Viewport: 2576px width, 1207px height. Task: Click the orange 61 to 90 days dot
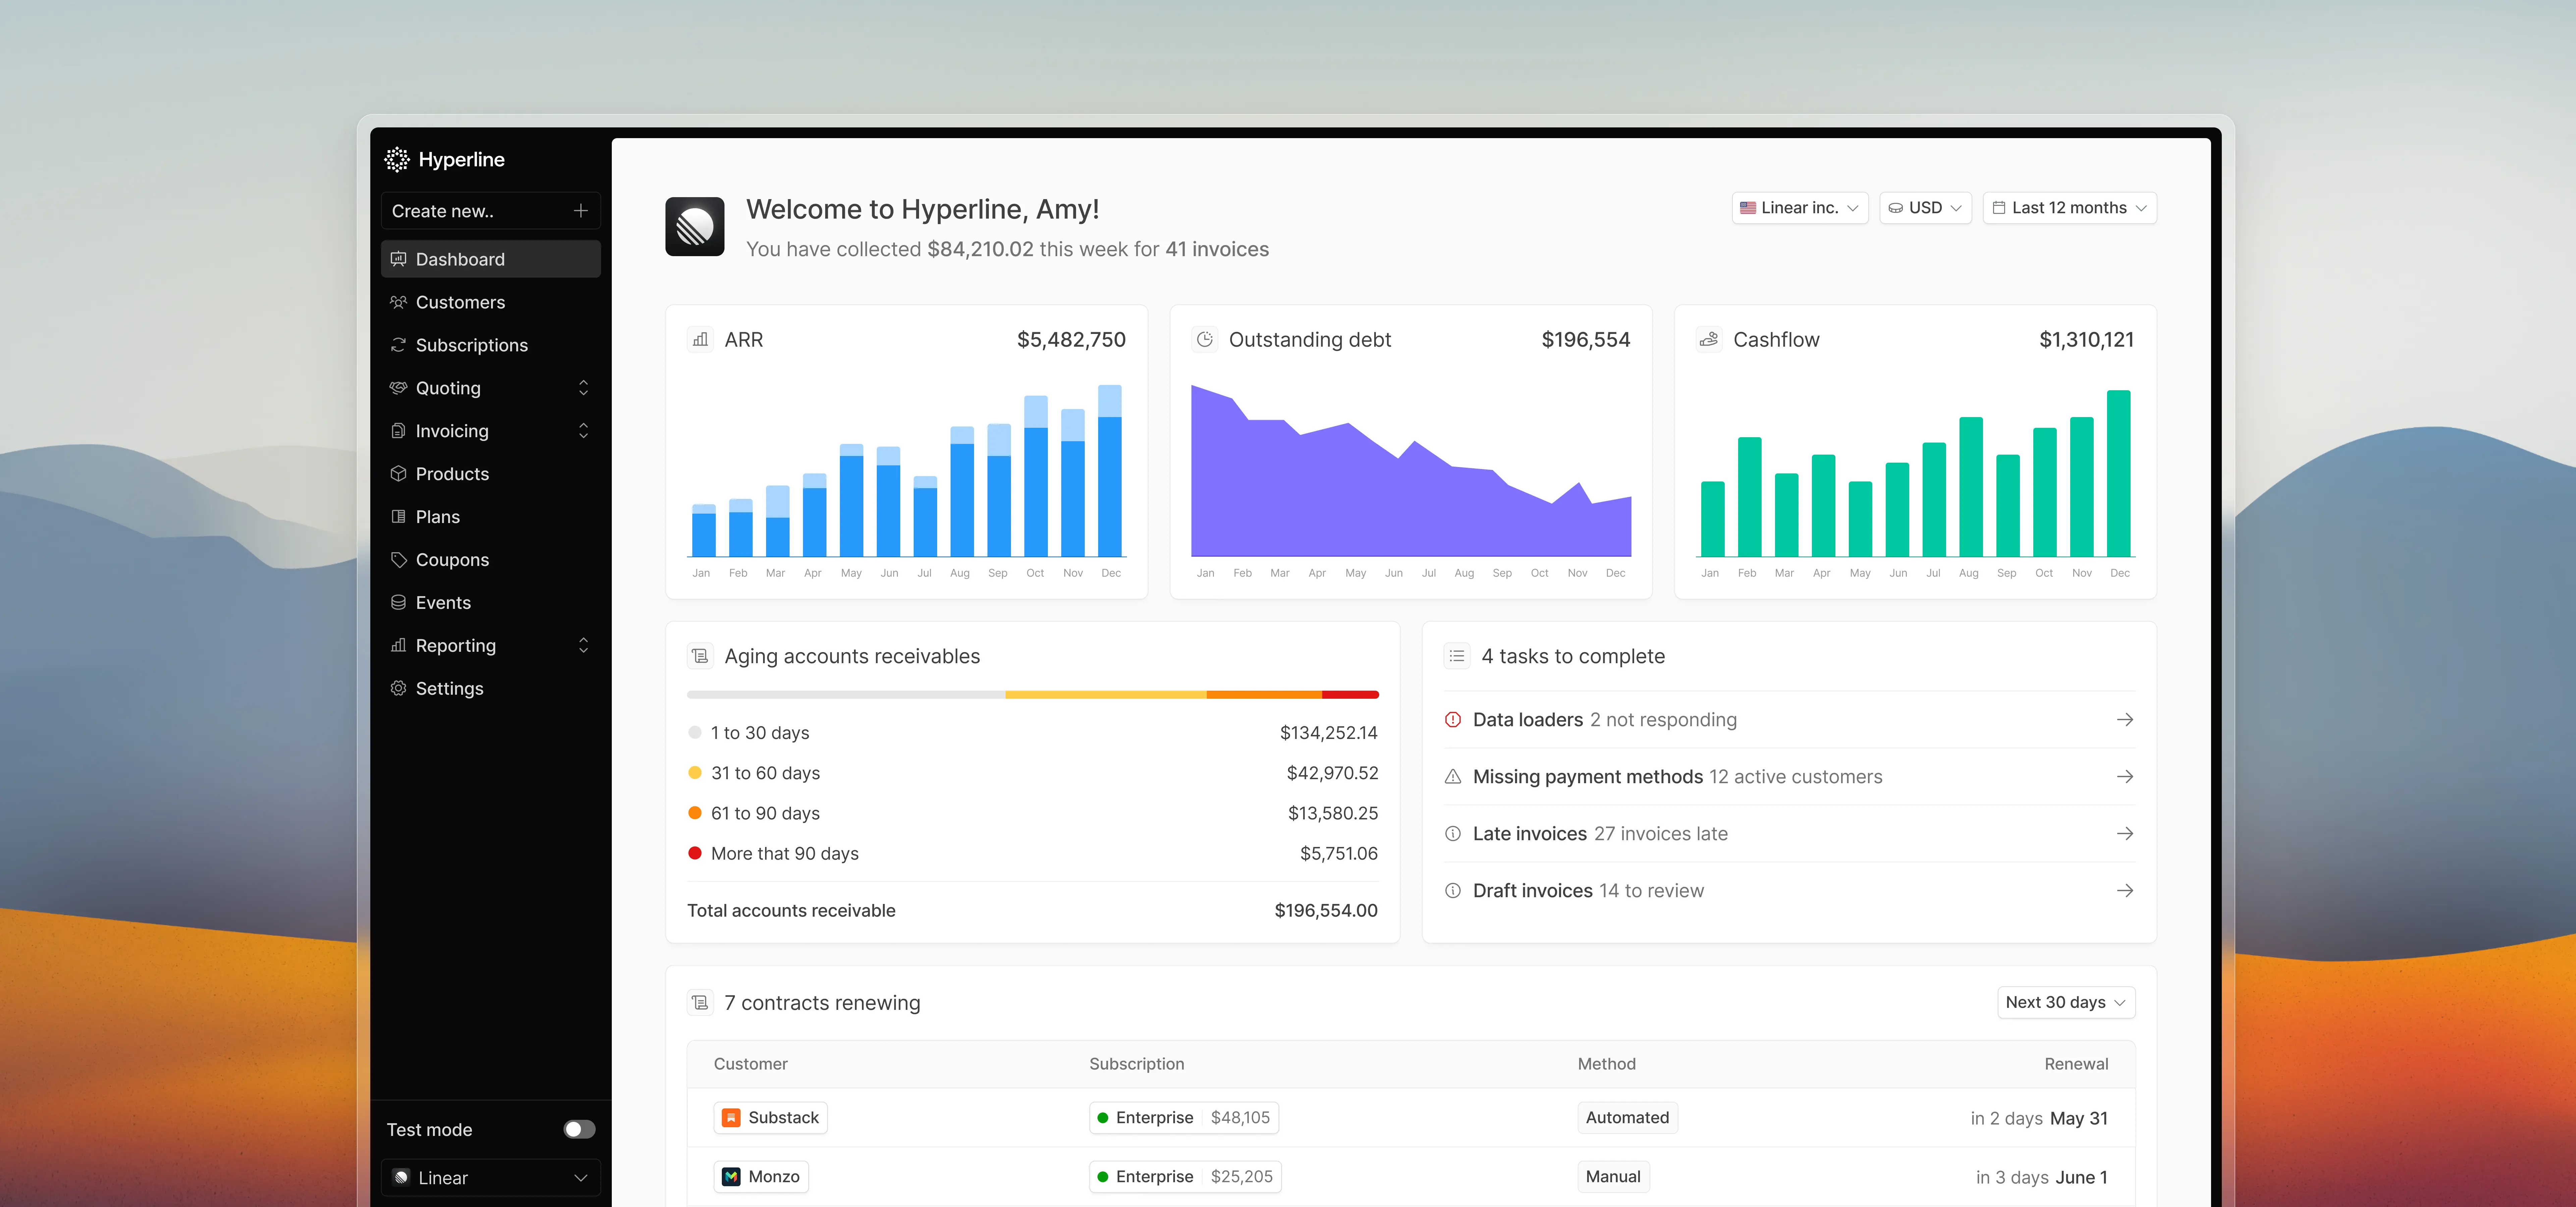coord(695,813)
